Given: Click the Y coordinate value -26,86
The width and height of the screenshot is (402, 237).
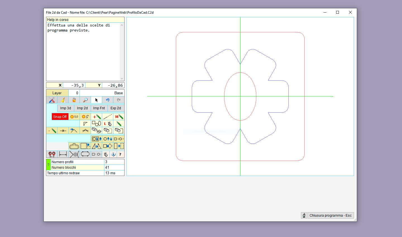Looking at the screenshot, I should pyautogui.click(x=113, y=85).
